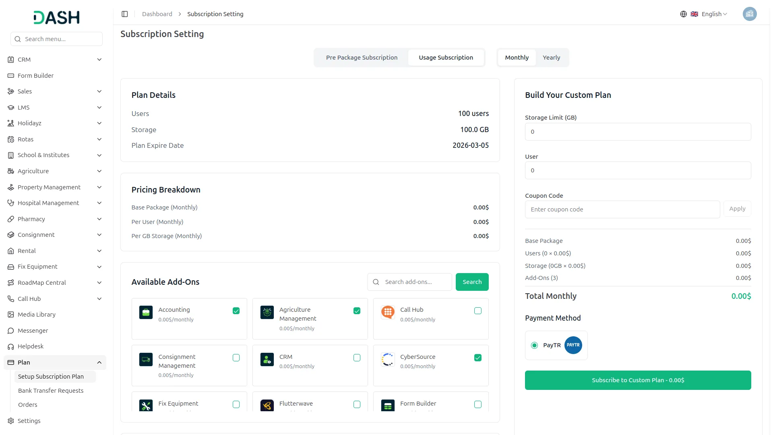Check the Call Hub add-on checkbox
Screen dimensions: 773x435
tap(478, 311)
